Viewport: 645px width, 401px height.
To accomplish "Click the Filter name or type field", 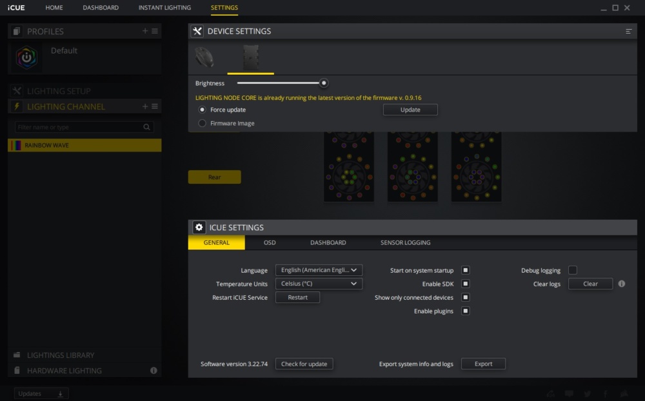I will point(84,127).
